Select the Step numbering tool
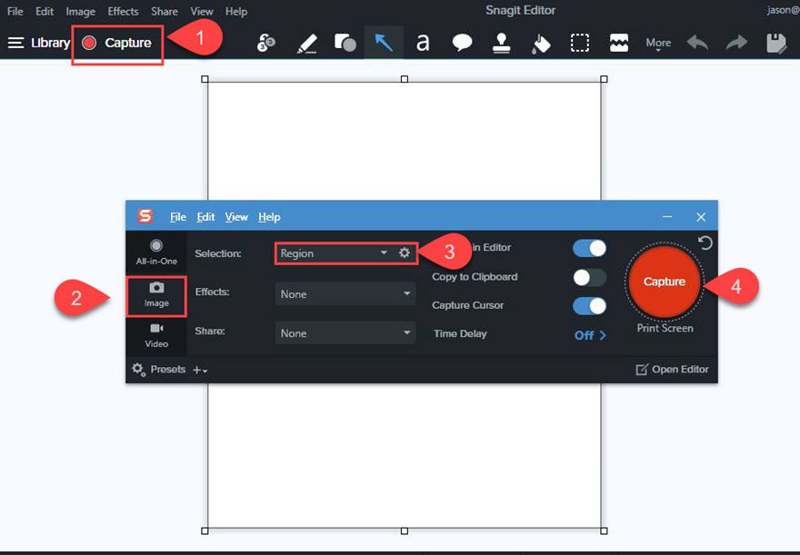 click(266, 42)
